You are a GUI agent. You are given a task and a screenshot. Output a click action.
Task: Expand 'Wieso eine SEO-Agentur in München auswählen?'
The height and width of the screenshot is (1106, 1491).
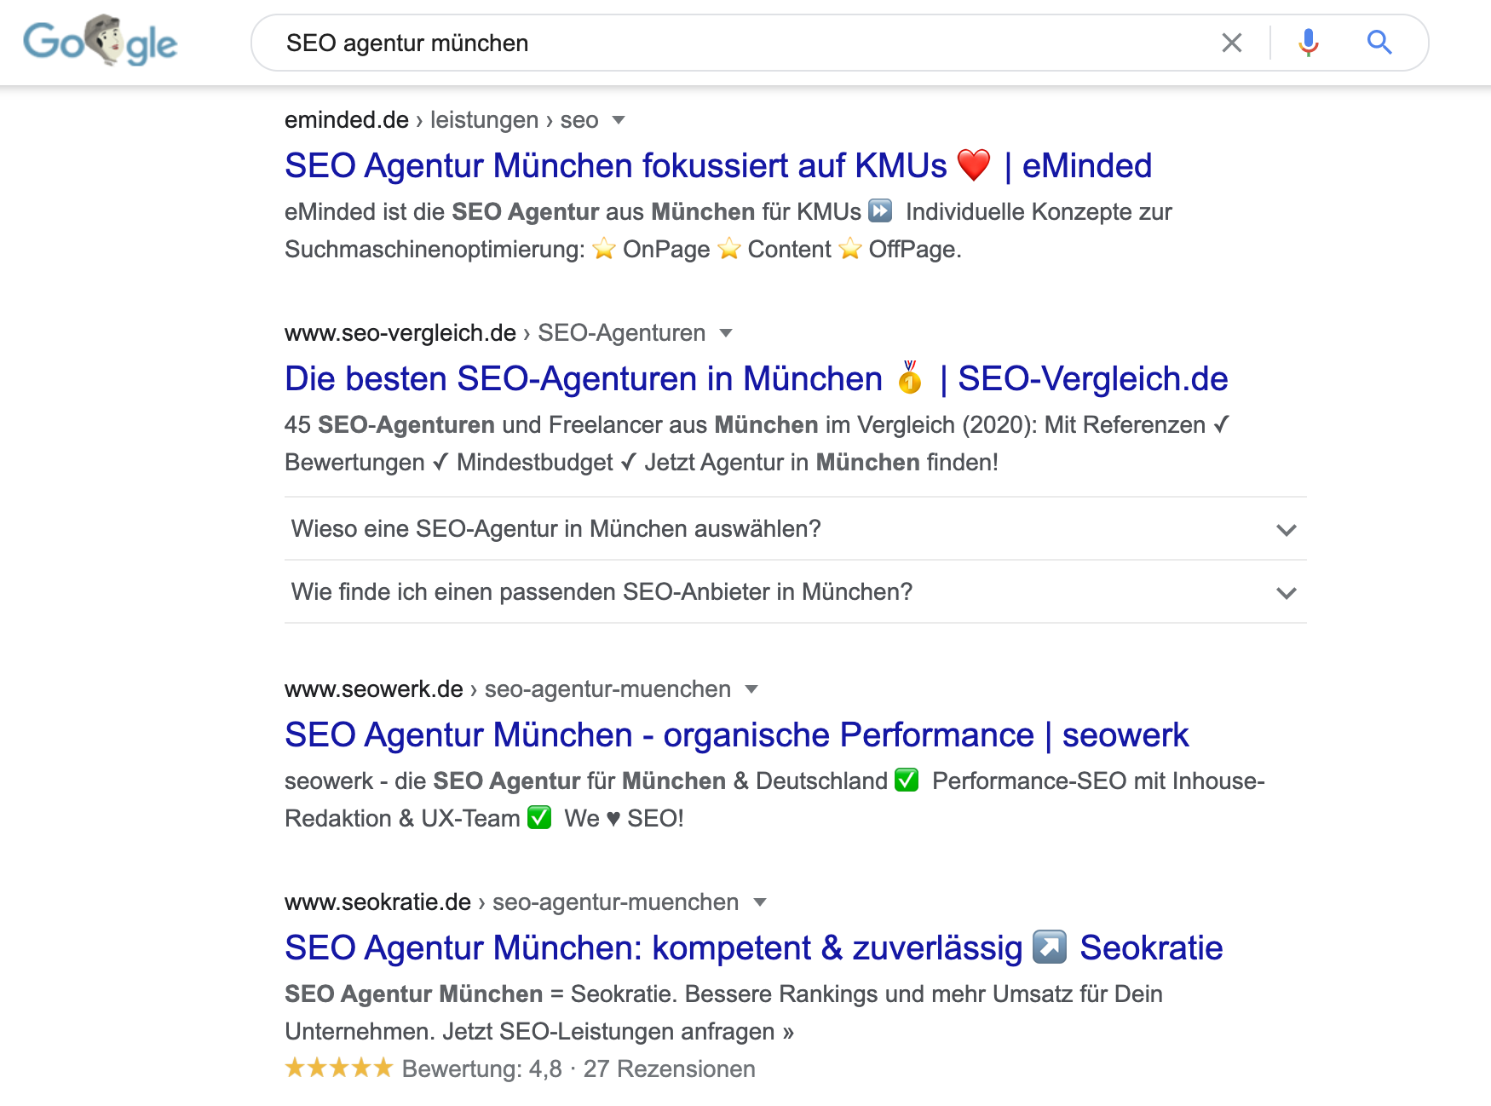coord(795,529)
